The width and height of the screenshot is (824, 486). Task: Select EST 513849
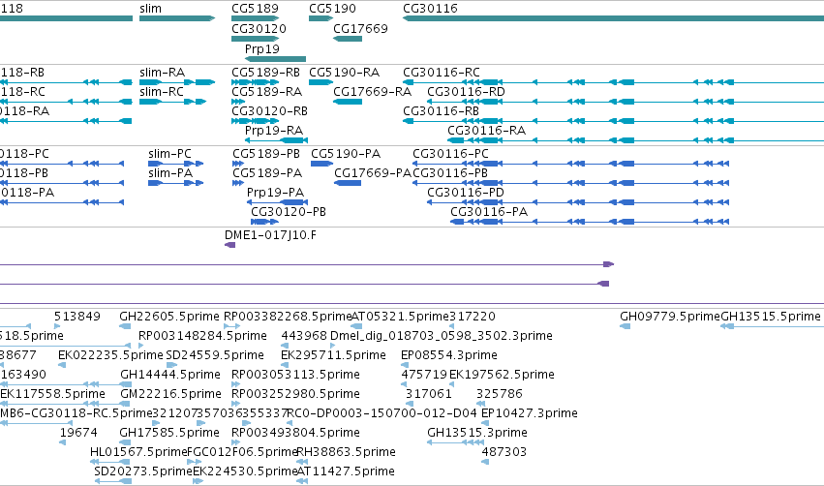[x=76, y=317]
